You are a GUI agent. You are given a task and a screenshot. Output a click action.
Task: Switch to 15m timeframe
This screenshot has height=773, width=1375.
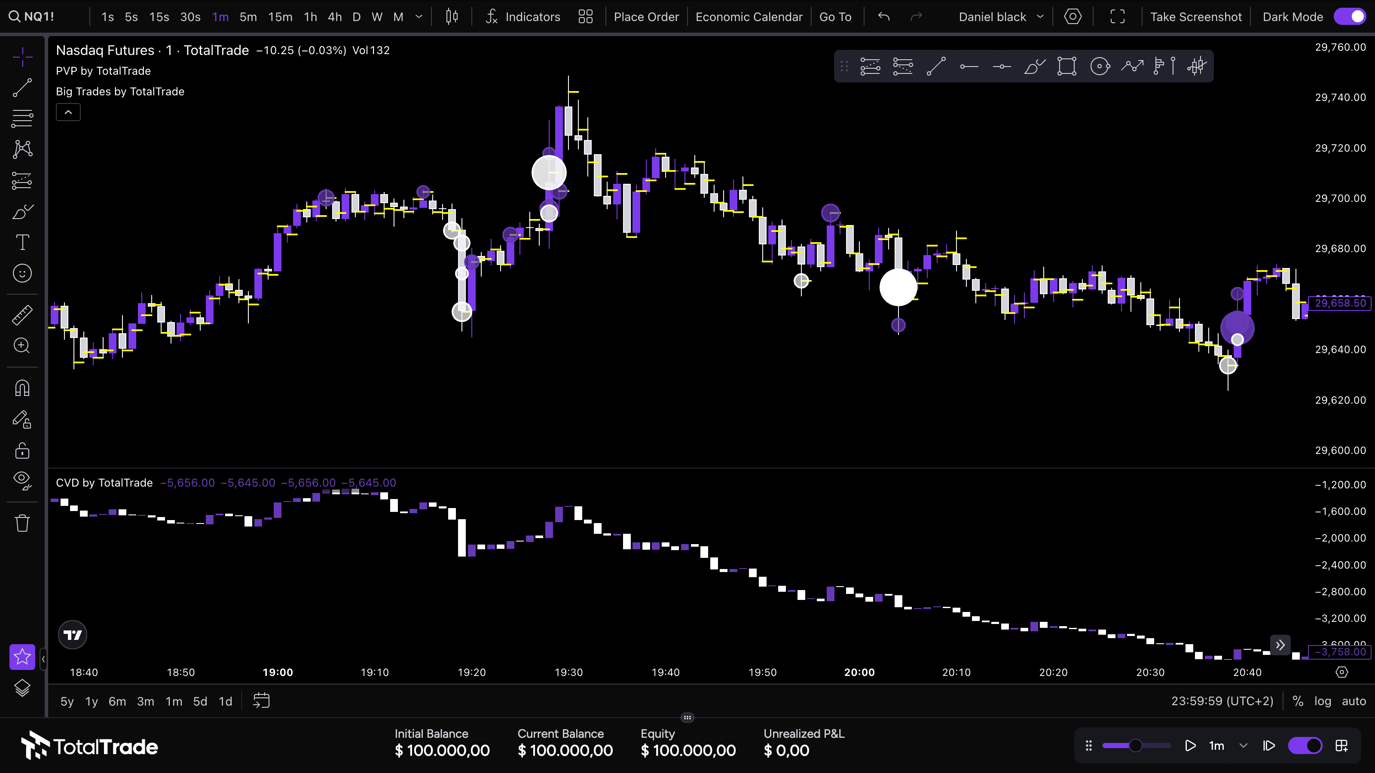coord(280,17)
